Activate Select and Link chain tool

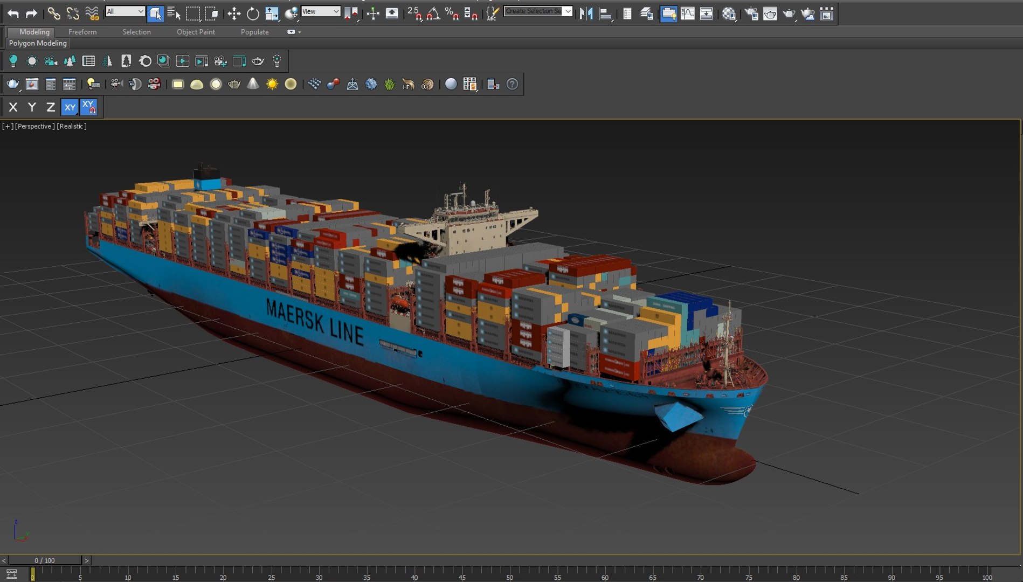click(x=53, y=13)
